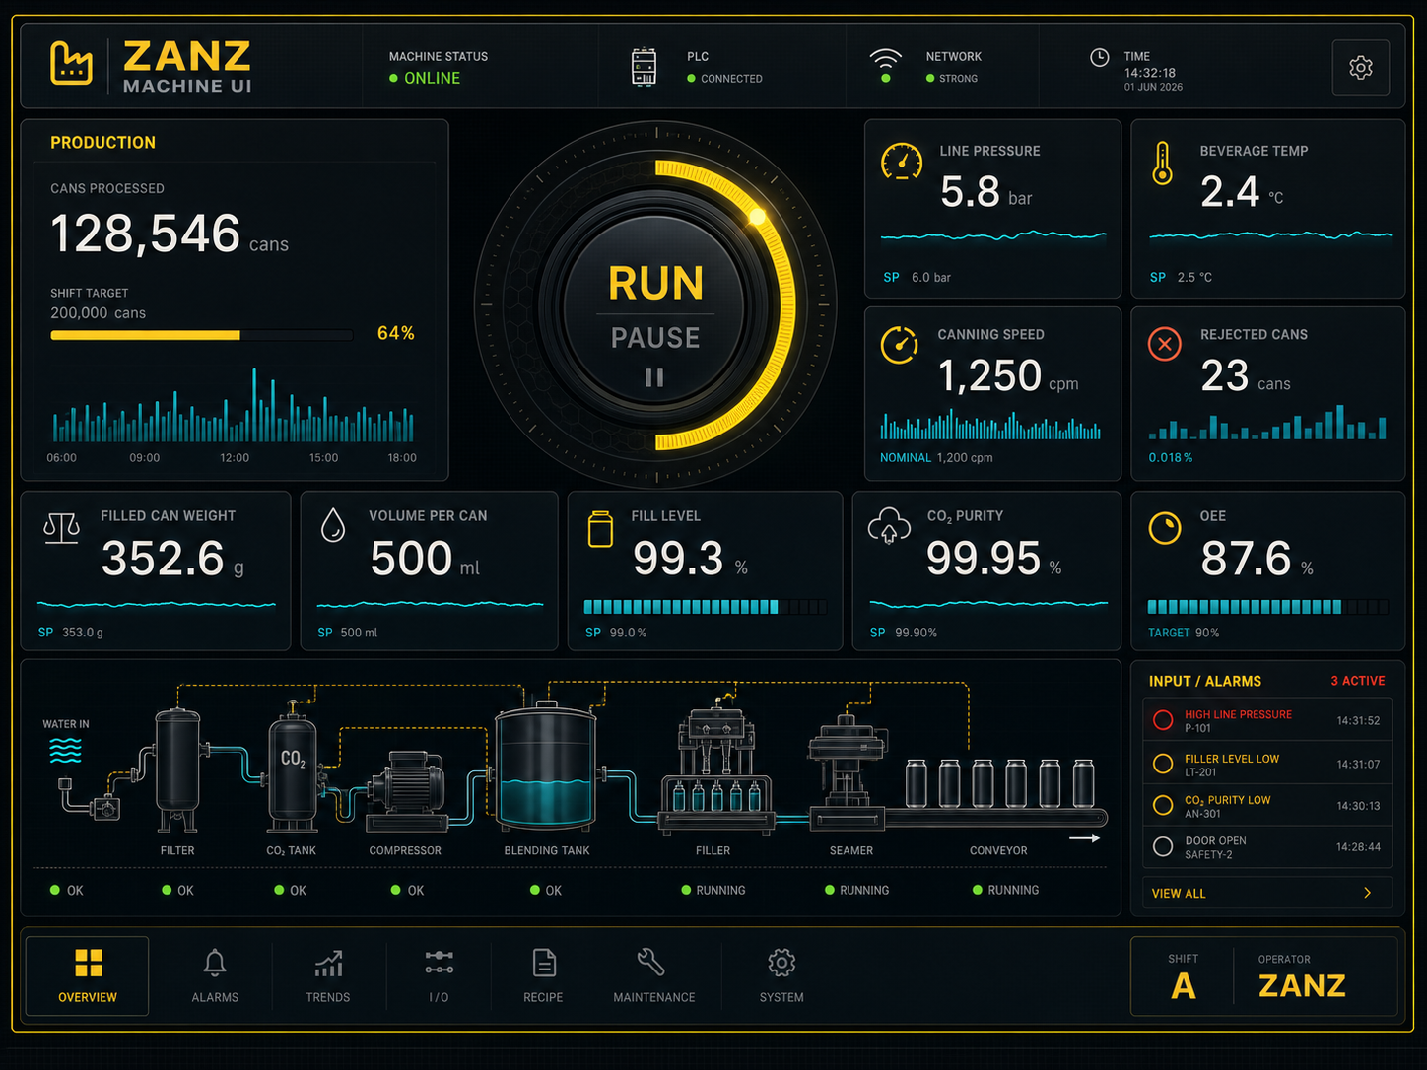1427x1070 pixels.
Task: Click the yellow knob on run dial
Action: click(x=757, y=216)
